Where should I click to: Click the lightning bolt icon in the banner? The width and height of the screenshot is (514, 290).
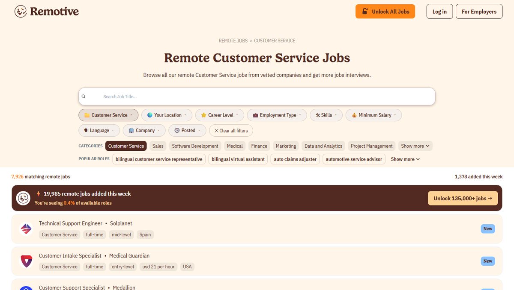tap(38, 193)
